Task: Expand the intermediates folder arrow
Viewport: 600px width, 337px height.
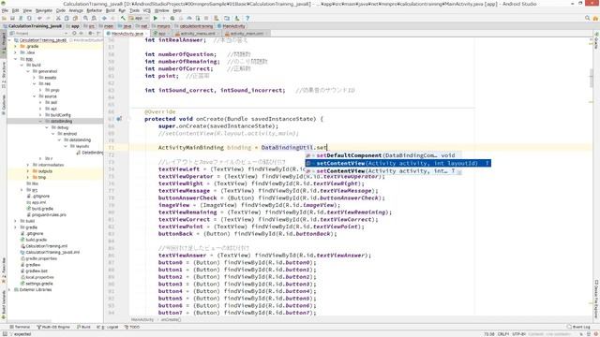Action: pos(28,165)
